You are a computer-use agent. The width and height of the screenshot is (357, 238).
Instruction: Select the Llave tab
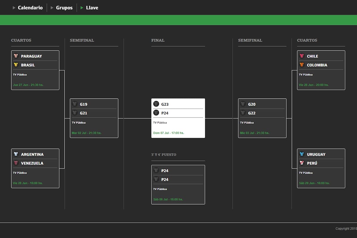click(x=92, y=8)
